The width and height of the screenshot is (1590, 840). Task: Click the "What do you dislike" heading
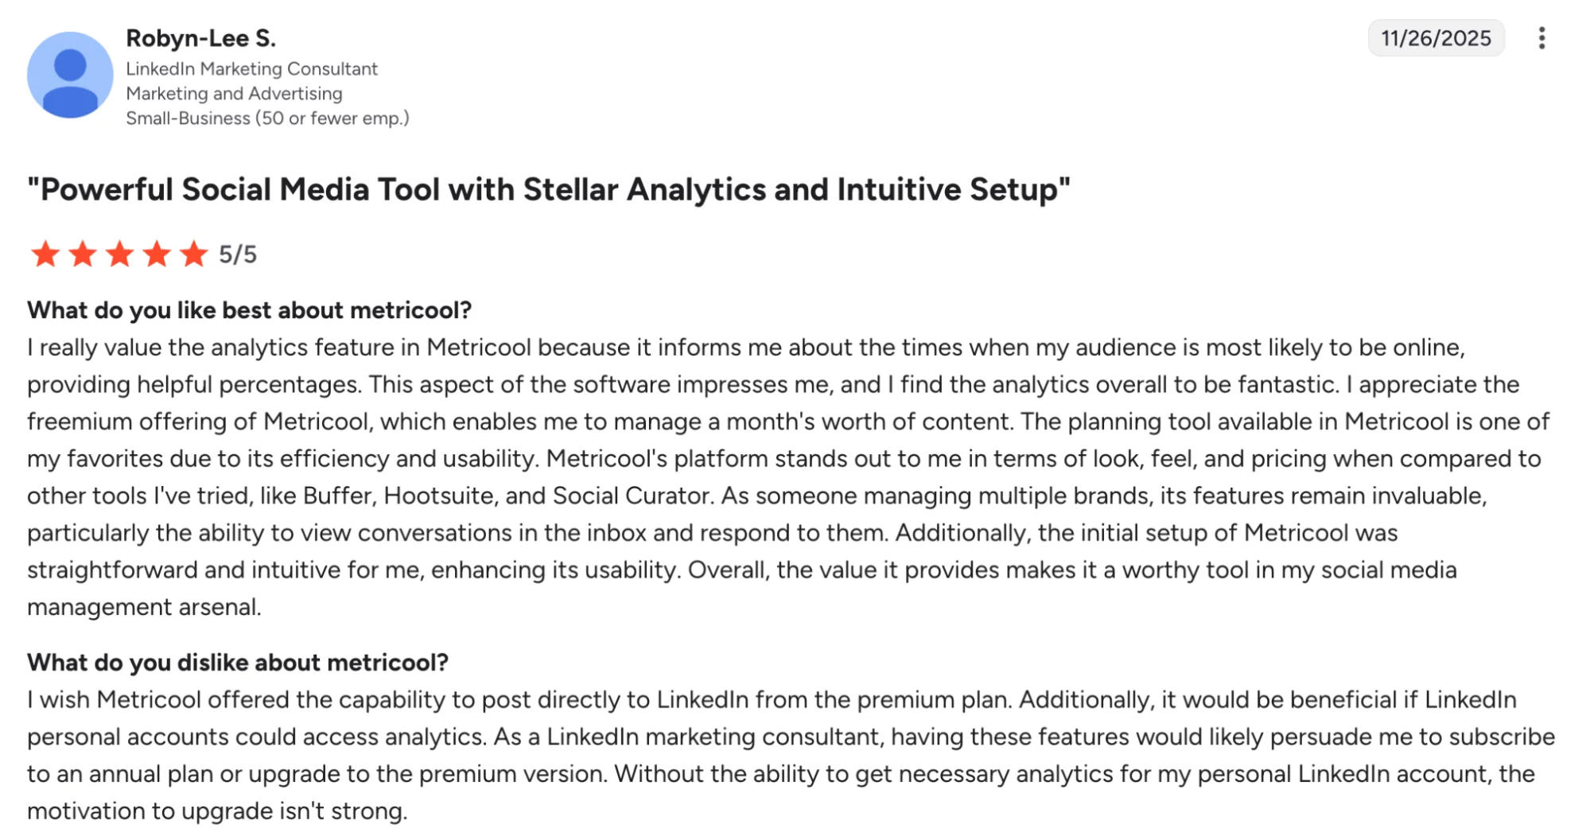pyautogui.click(x=237, y=663)
